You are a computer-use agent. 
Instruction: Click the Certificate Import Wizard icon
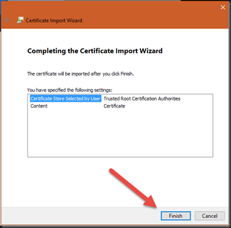[x=20, y=20]
